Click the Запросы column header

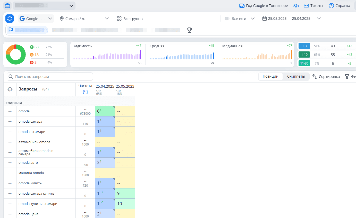coord(28,89)
